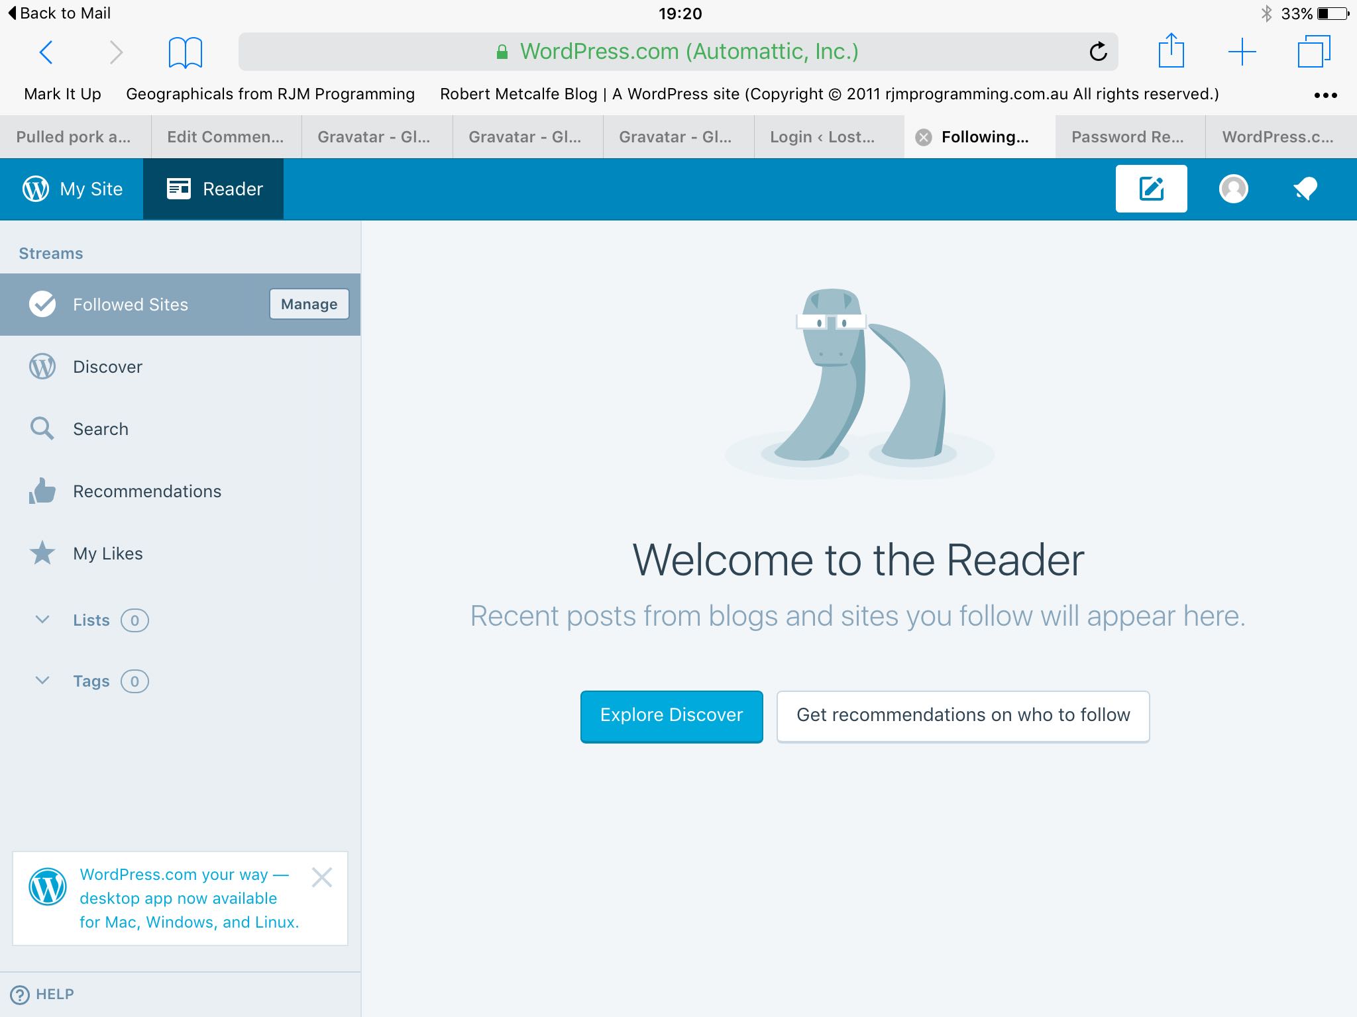
Task: Open desktop app availability link
Action: click(189, 898)
